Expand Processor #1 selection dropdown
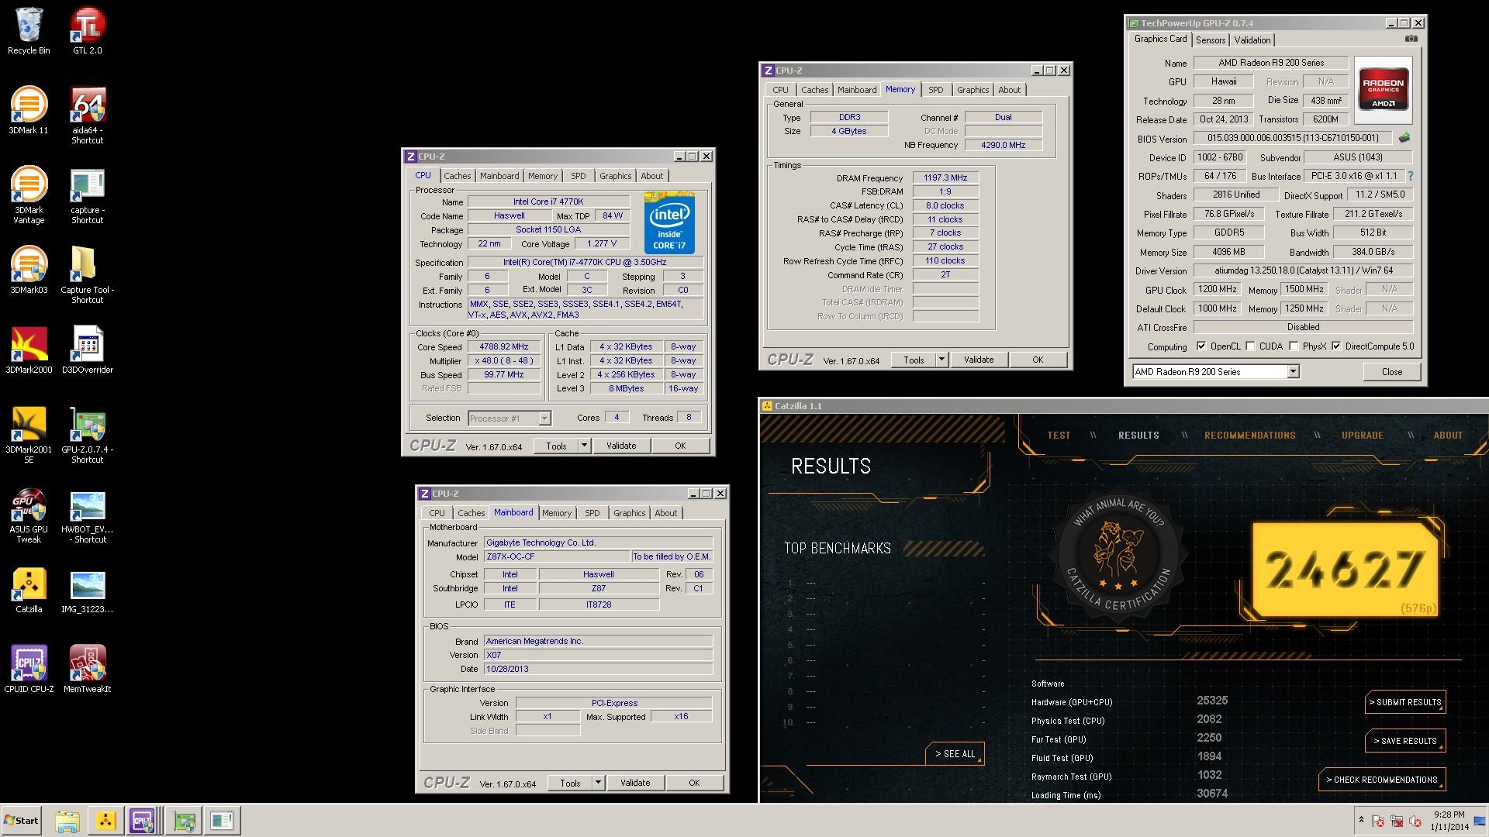Viewport: 1489px width, 837px height. (544, 418)
